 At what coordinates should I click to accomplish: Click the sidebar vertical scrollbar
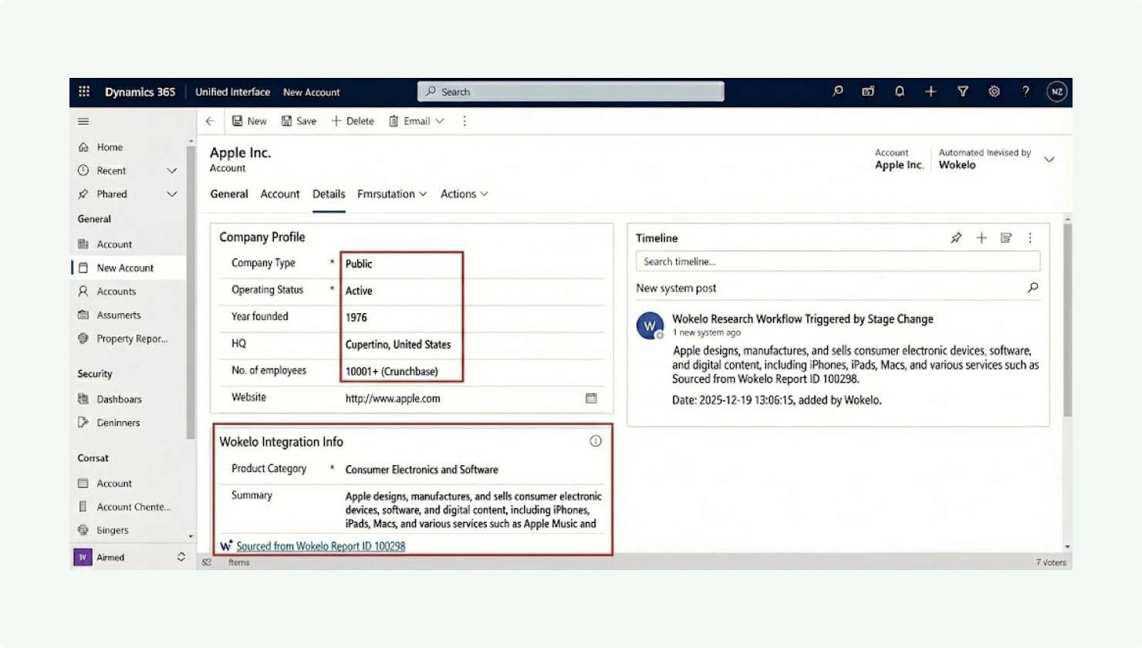click(191, 293)
